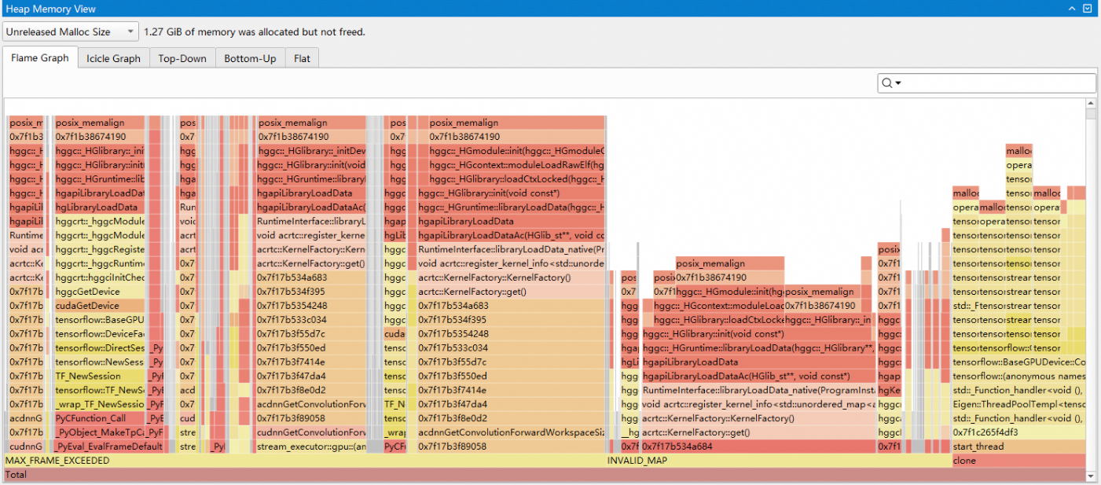Select the tensorflow::BaseGPUDevice::Co frame
1101x485 pixels.
pos(1018,362)
